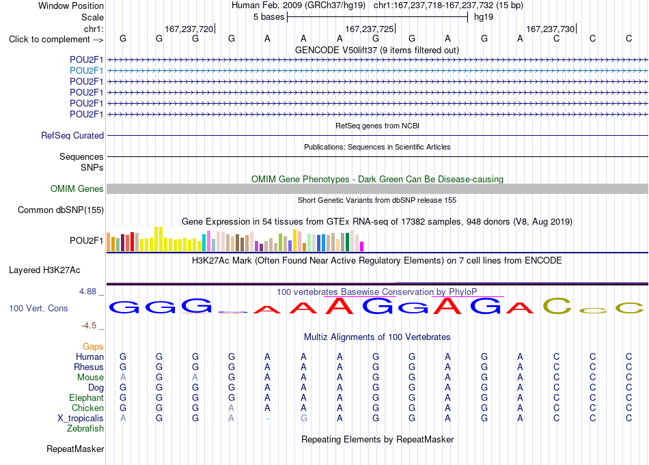Click the 'hg19' label after scale bar
Viewport: 649px width, 465px height.
(x=484, y=17)
